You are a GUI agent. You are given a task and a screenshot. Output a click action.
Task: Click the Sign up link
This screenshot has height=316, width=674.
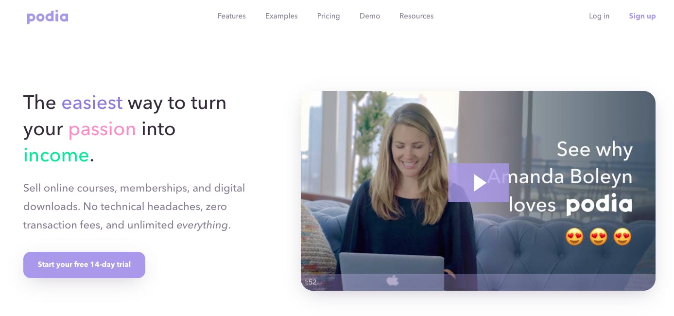[x=642, y=16]
